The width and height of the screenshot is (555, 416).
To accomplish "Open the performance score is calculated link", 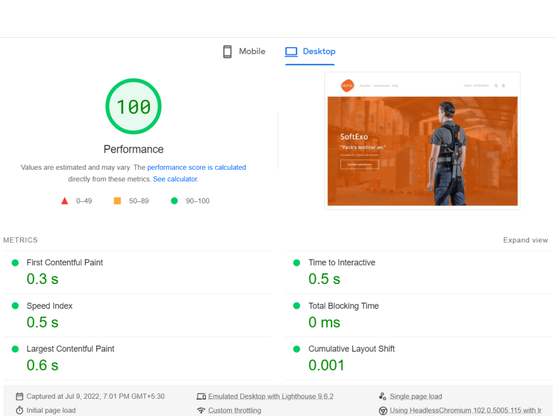I will tap(196, 167).
